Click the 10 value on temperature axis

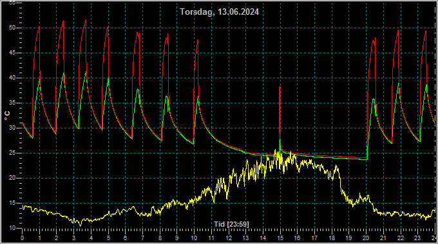(12, 228)
